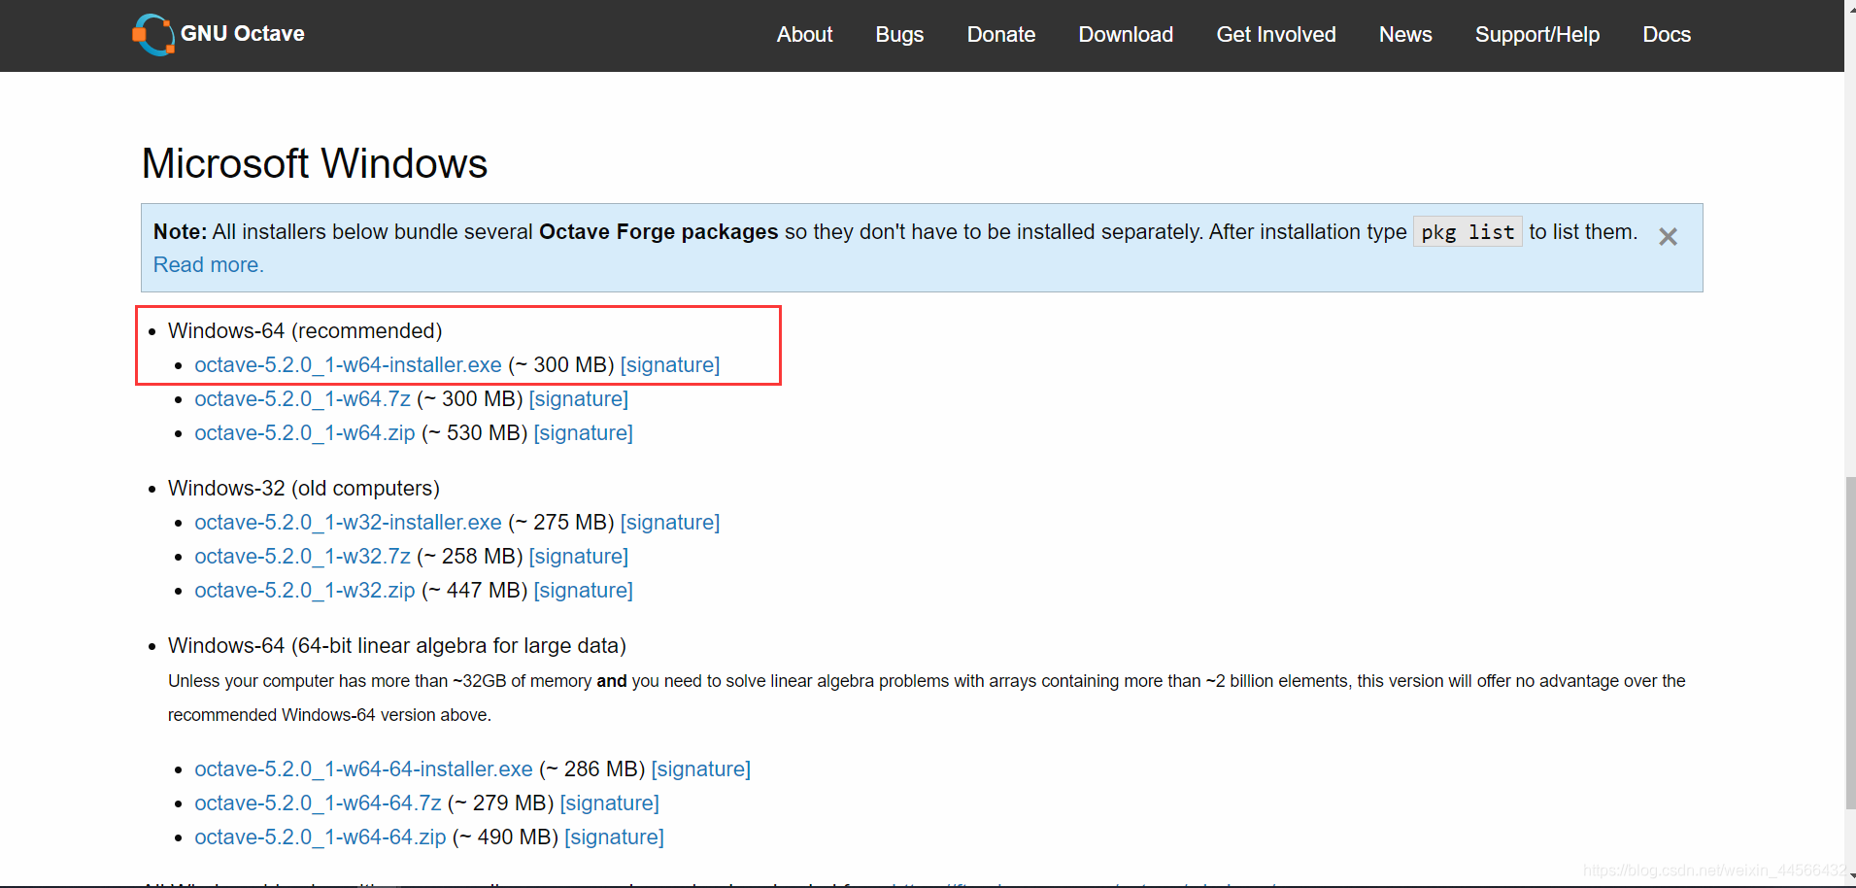Open the Docs page

[1667, 34]
